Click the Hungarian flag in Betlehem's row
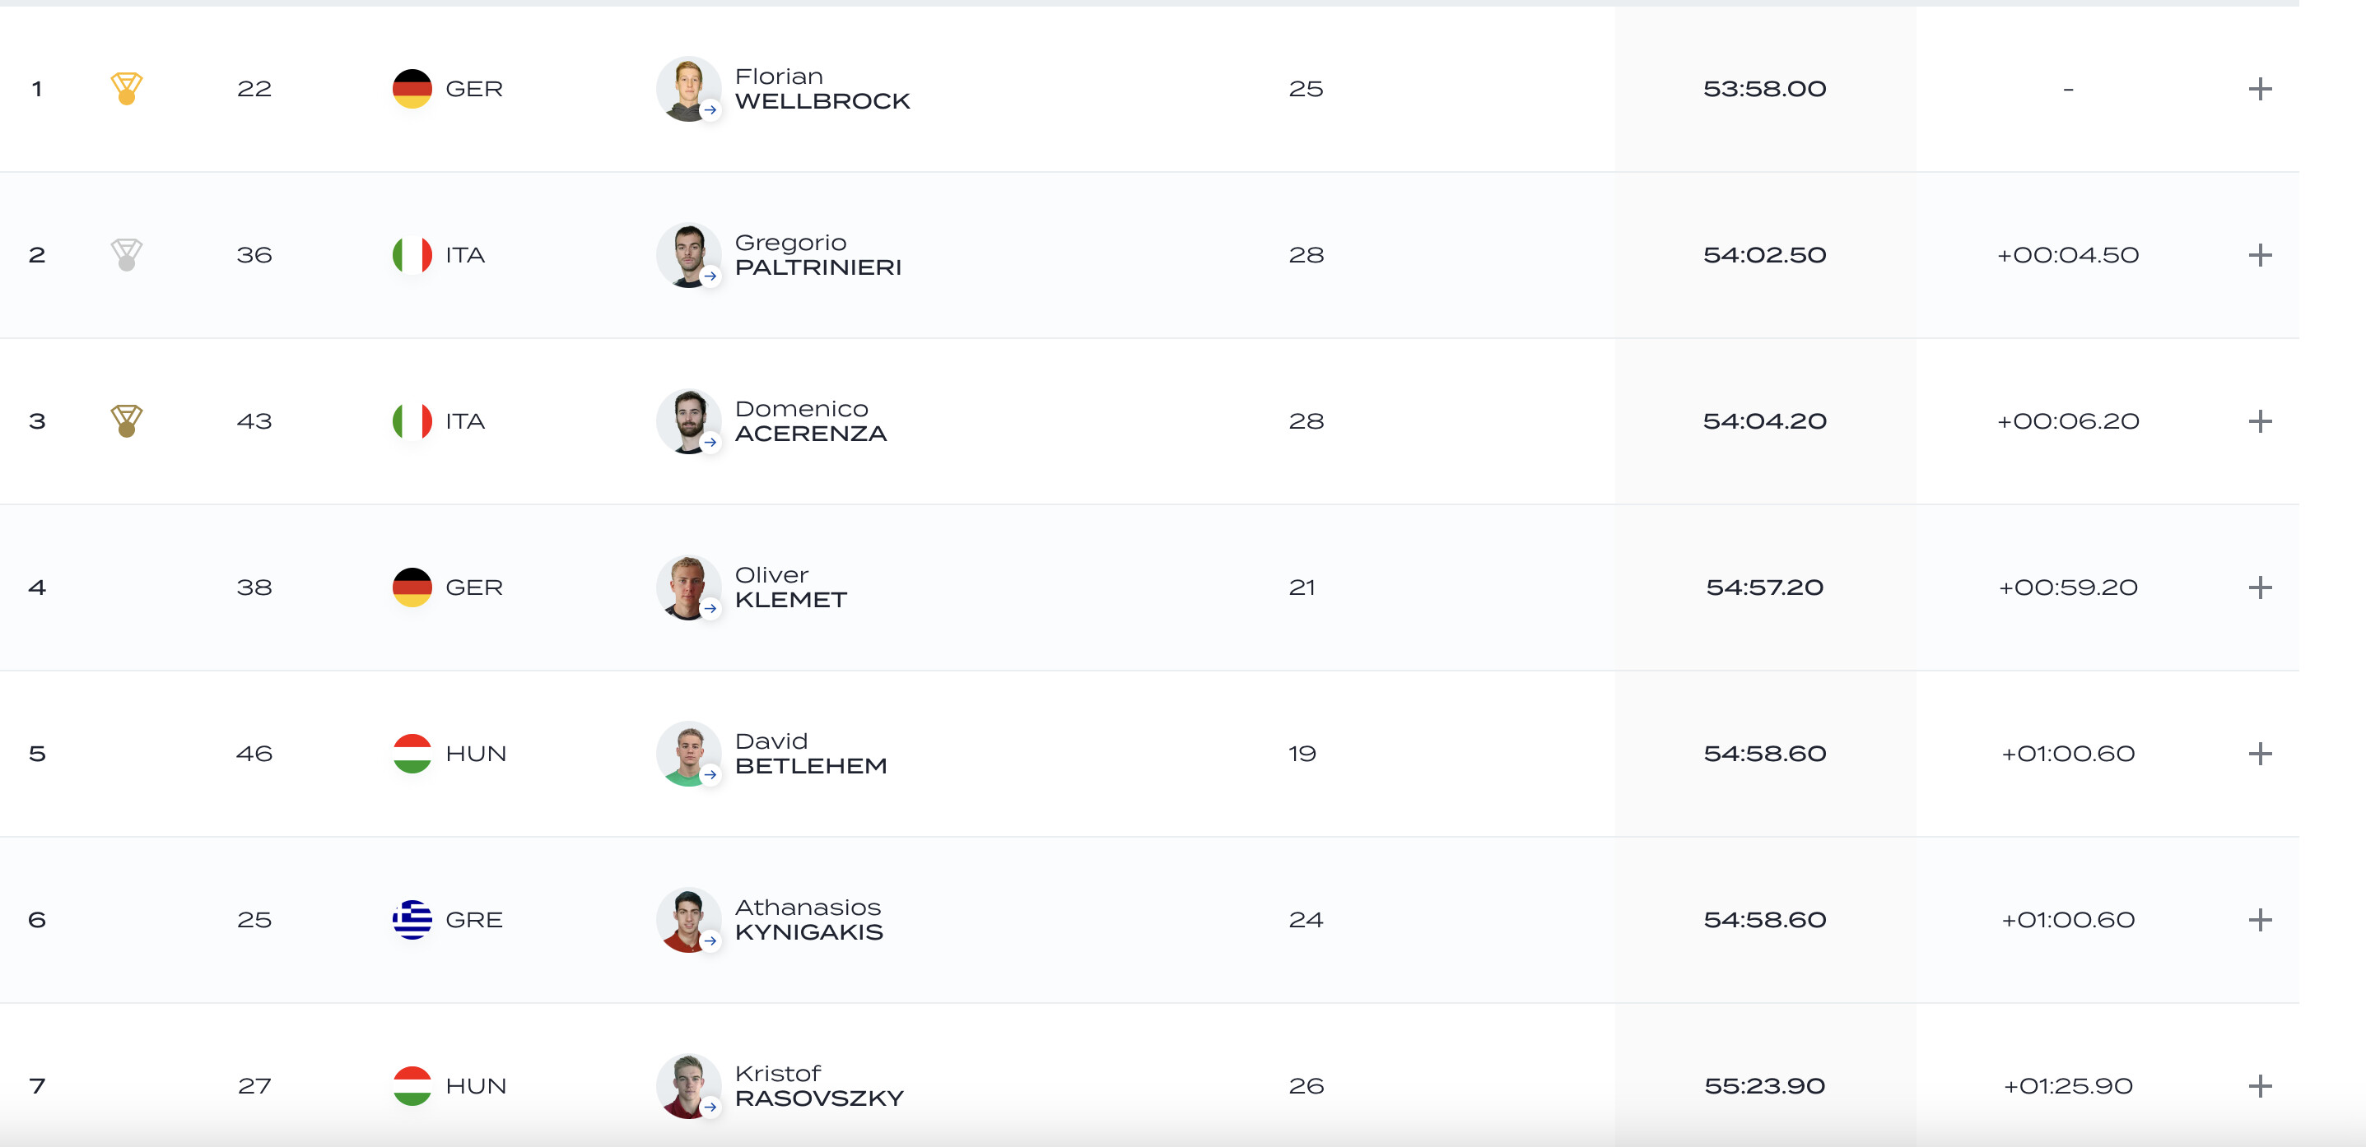The image size is (2366, 1147). pyautogui.click(x=412, y=753)
